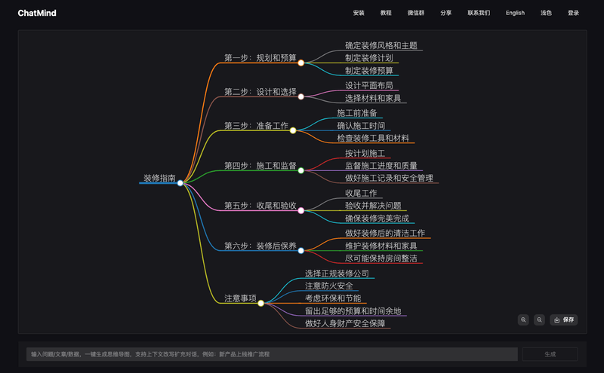Click the 留出足够的预算和时间余地 leaf node
The width and height of the screenshot is (604, 373).
[353, 310]
